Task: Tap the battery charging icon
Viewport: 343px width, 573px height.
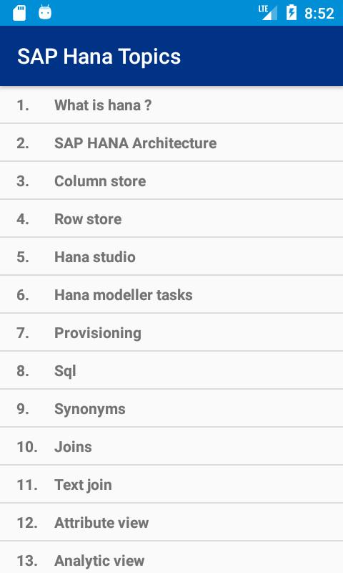Action: point(292,12)
